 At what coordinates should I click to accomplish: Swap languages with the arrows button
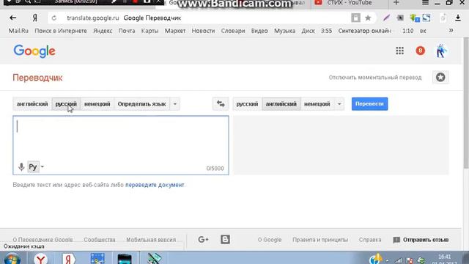221,104
